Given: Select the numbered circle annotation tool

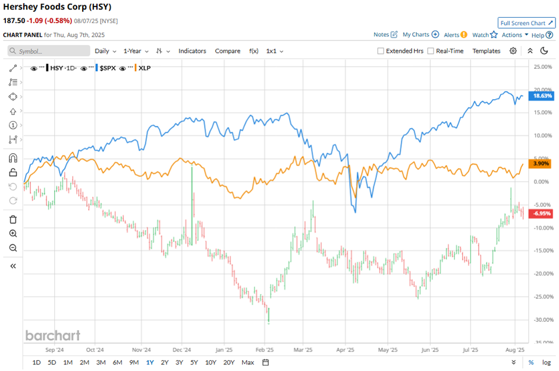Looking at the screenshot, I should pyautogui.click(x=13, y=125).
